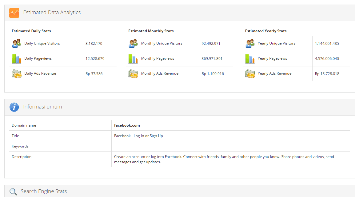Click the Yearly Ads Revenue label
This screenshot has height=197, width=359.
[x=274, y=73]
